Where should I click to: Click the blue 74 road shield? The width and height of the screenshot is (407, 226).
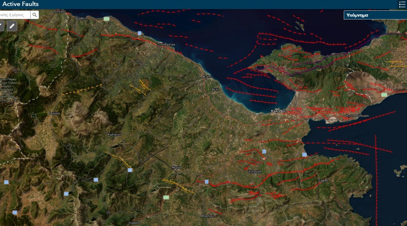(x=15, y=212)
